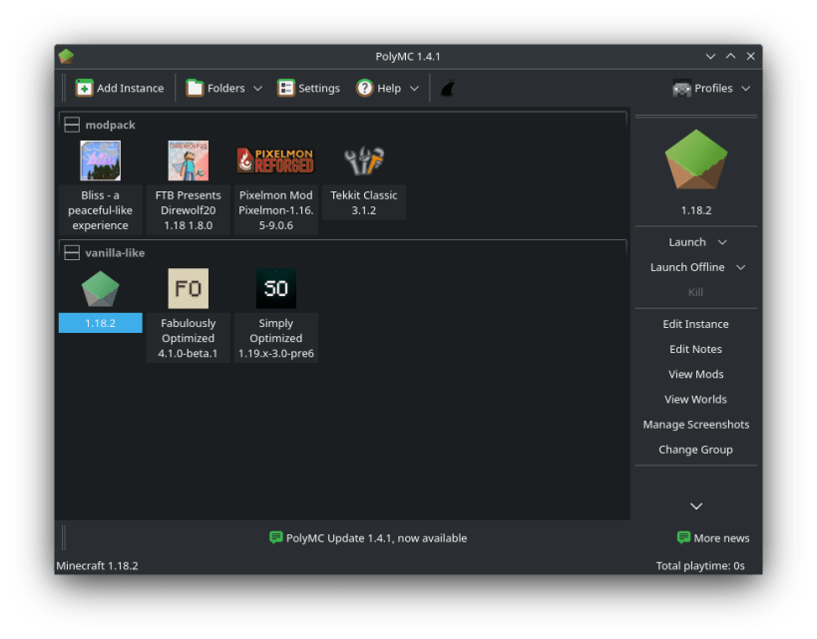Select the FTB Presents Direwolf20 icon
The image size is (817, 639).
pyautogui.click(x=189, y=160)
